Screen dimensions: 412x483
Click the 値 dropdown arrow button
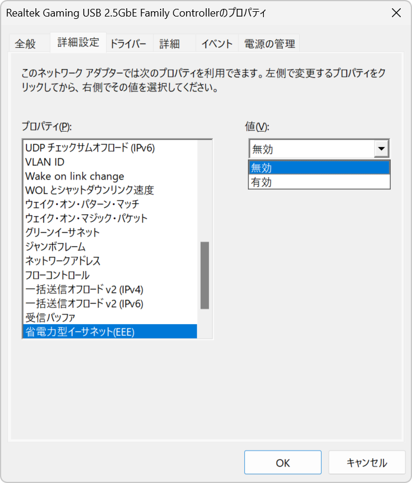pos(381,149)
